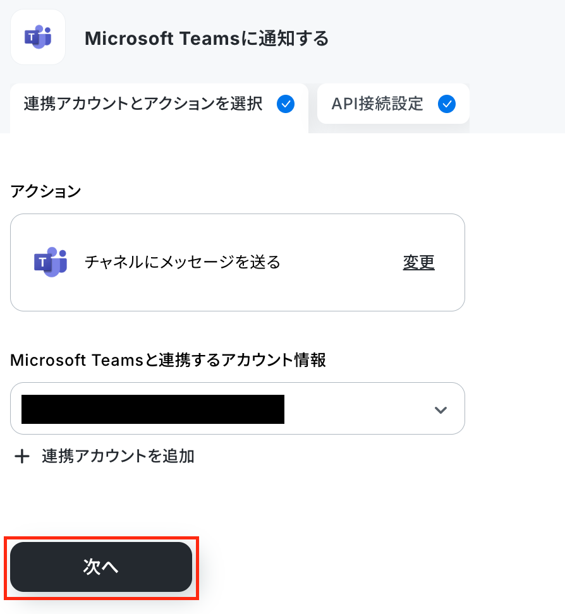Screen dimensions: 565x614
Task: Click the 変更 link to change the action
Action: coord(418,262)
